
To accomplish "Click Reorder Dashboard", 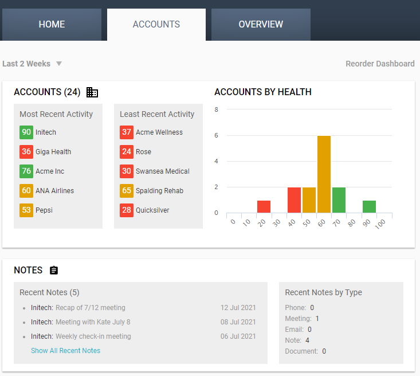I will 380,64.
